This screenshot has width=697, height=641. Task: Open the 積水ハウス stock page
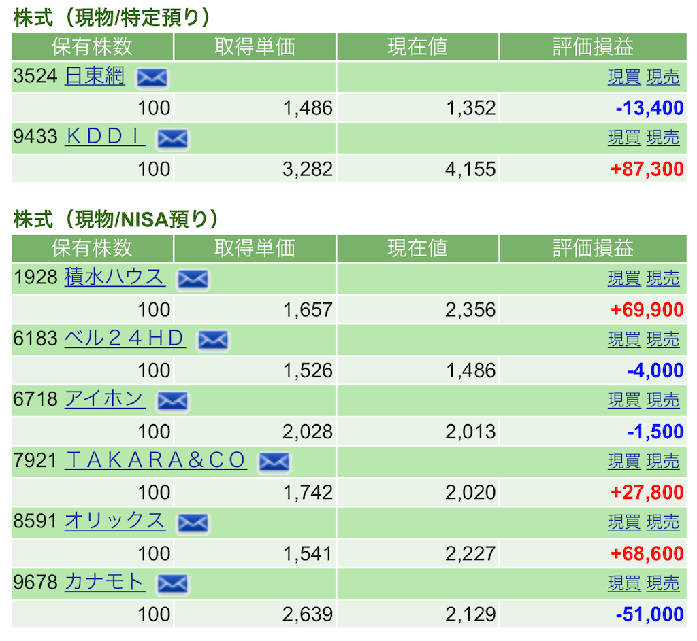[115, 277]
